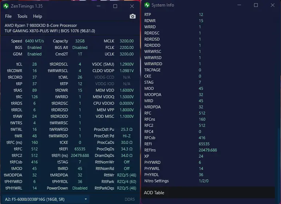The width and height of the screenshot is (281, 204).
Task: Click the ZenTimings app logo icon
Action: pos(6,6)
